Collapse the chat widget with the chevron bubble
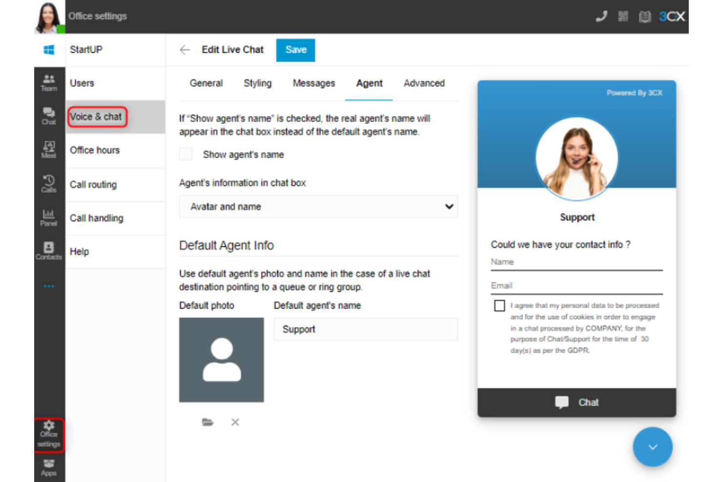Screen dimensions: 723x482 tap(653, 446)
